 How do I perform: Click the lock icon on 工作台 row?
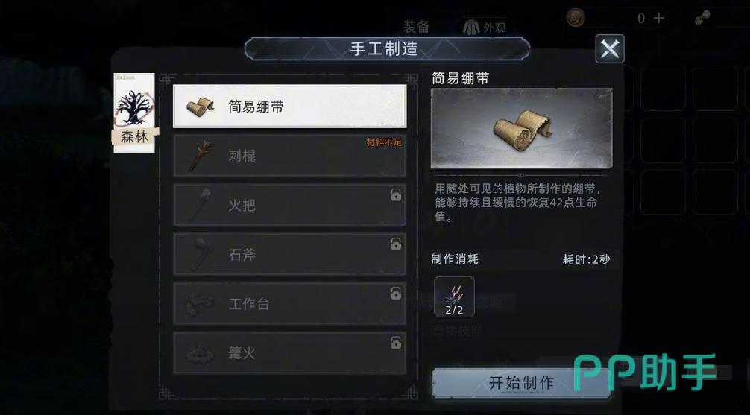[x=396, y=293]
